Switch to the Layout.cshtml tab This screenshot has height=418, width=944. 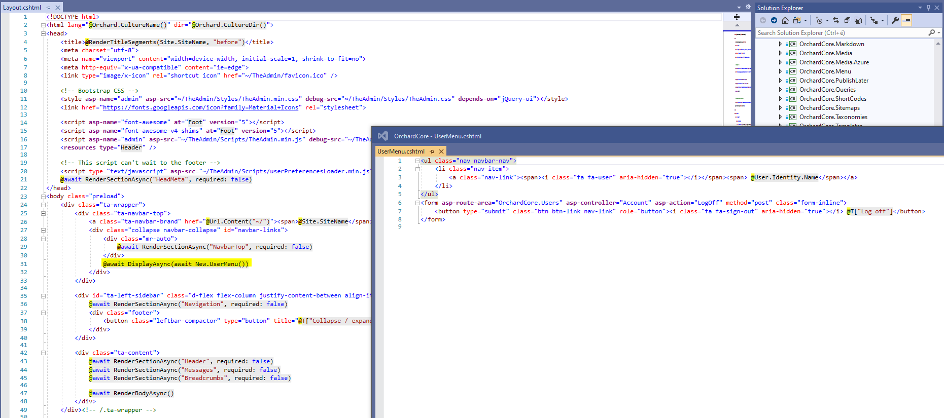tap(22, 8)
